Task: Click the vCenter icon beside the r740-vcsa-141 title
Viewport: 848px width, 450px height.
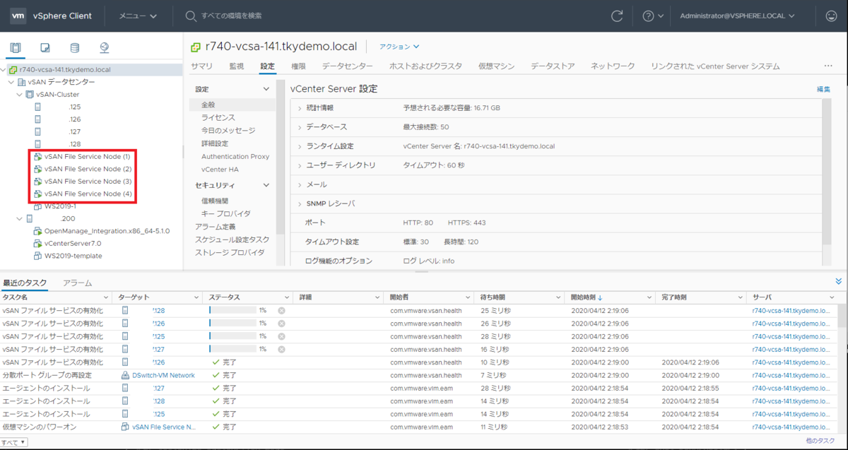Action: click(x=196, y=47)
